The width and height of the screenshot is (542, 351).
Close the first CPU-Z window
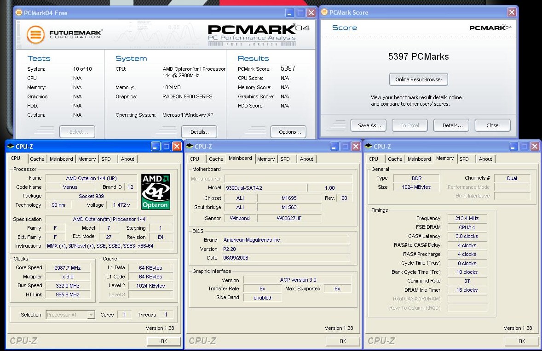(177, 147)
